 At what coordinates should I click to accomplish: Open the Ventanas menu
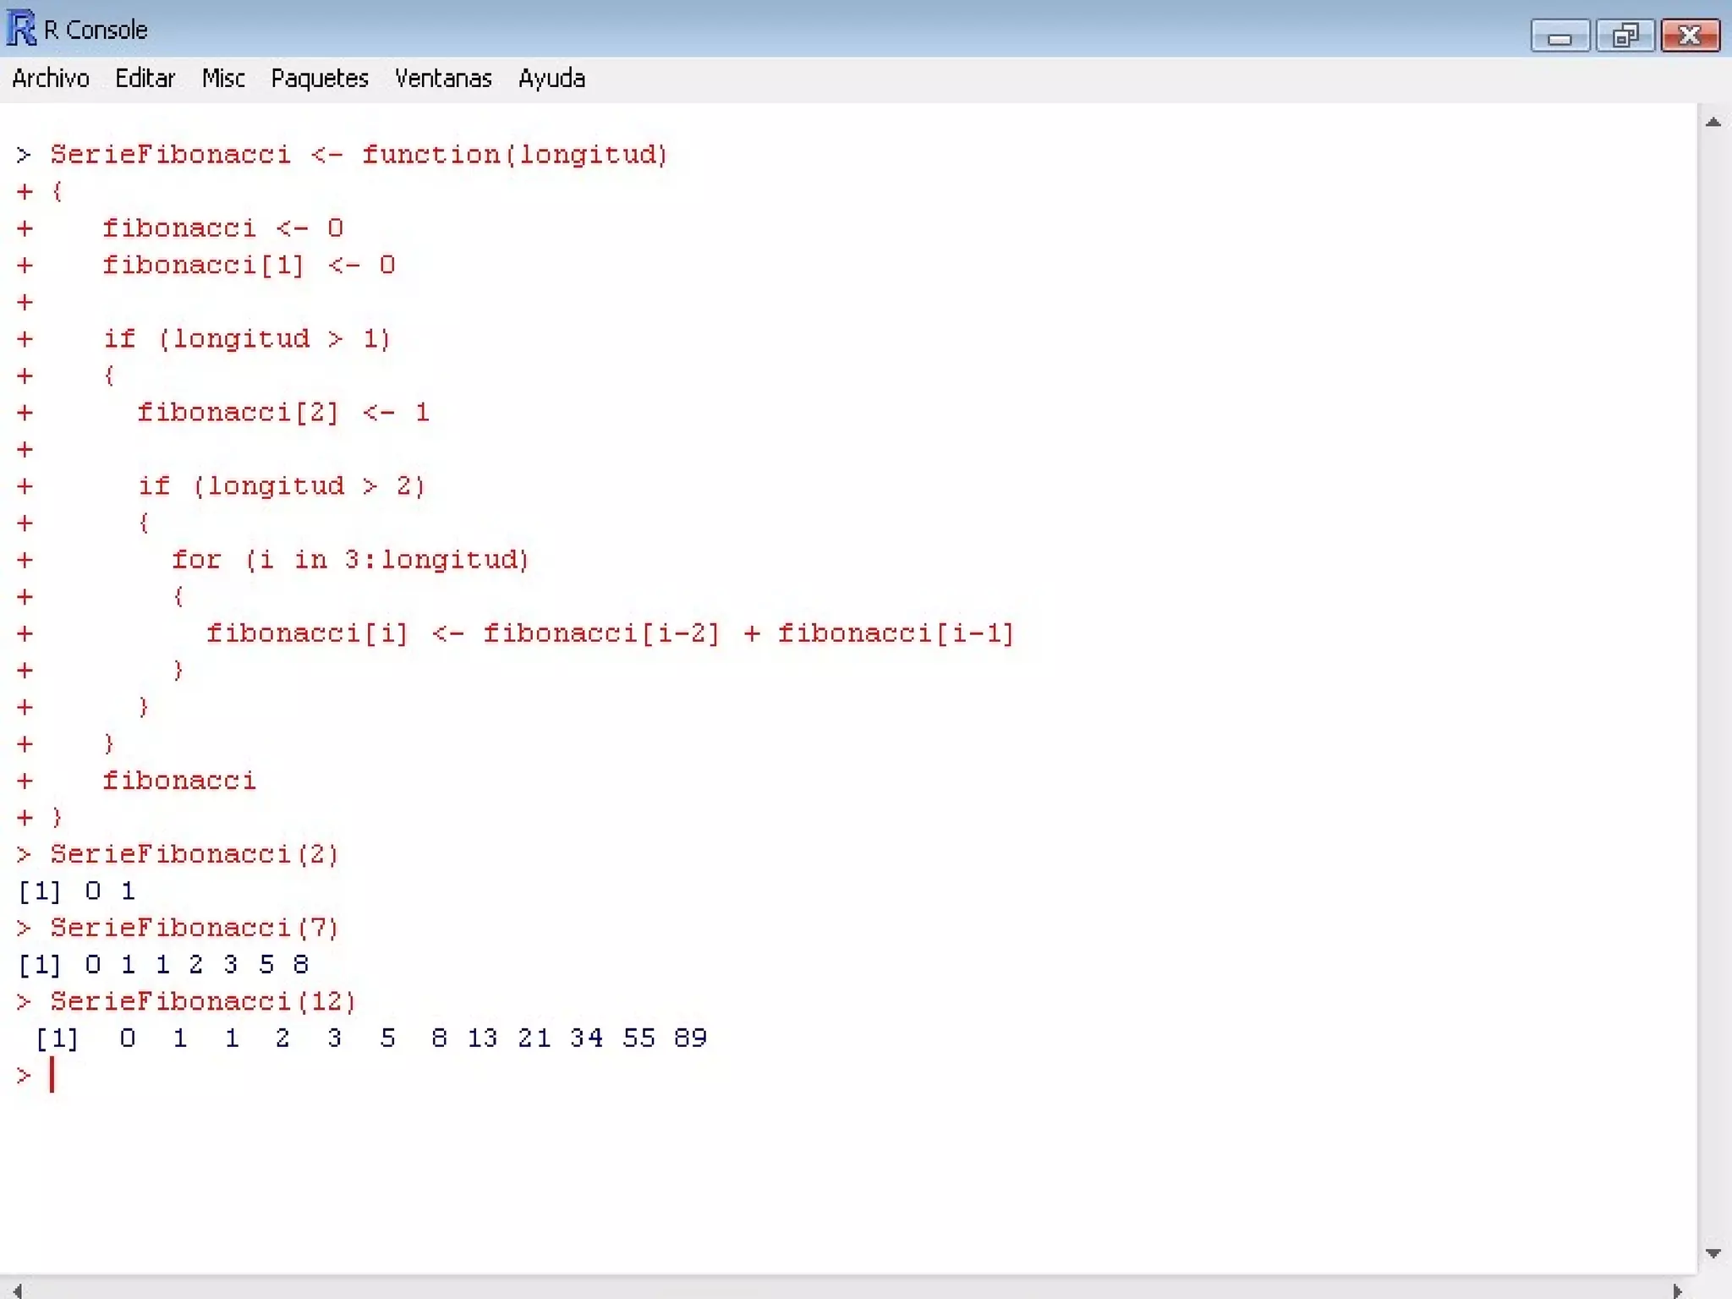[443, 79]
